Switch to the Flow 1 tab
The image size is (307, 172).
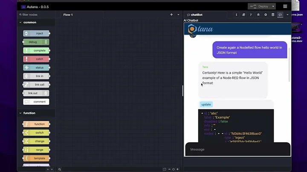(x=68, y=14)
